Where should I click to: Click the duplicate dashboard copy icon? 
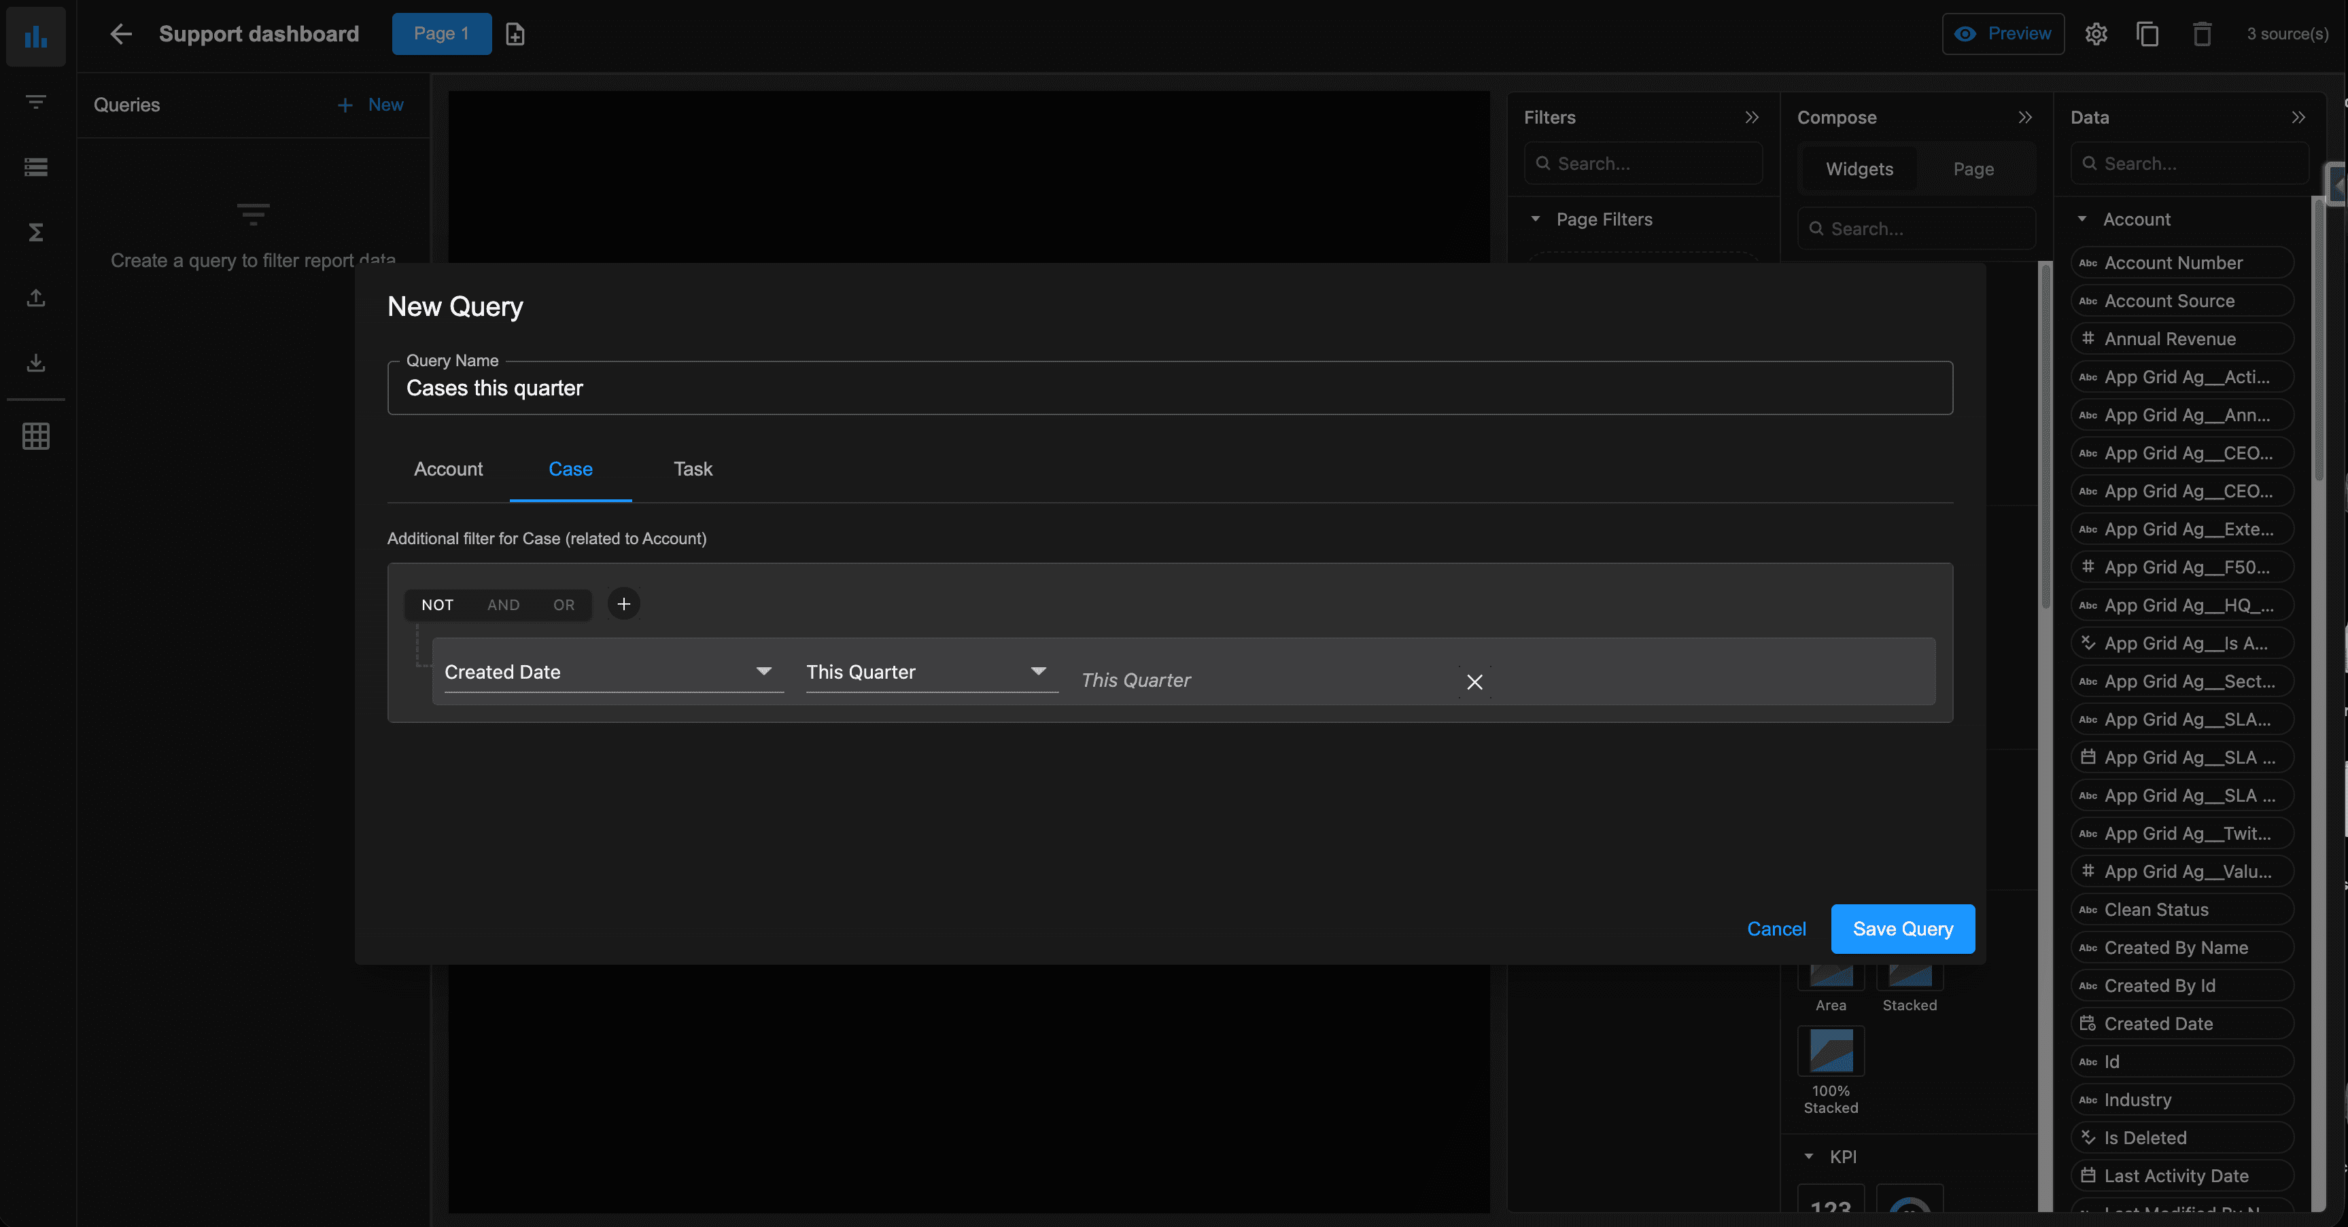(x=2147, y=34)
